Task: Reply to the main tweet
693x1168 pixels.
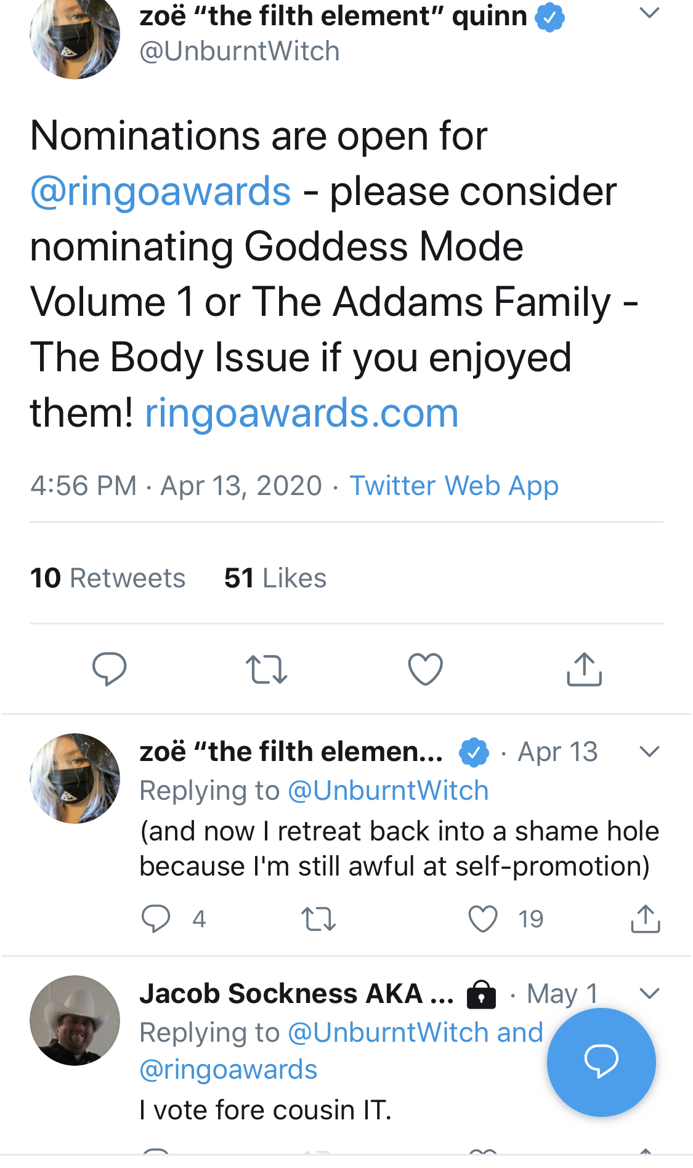Action: point(109,669)
